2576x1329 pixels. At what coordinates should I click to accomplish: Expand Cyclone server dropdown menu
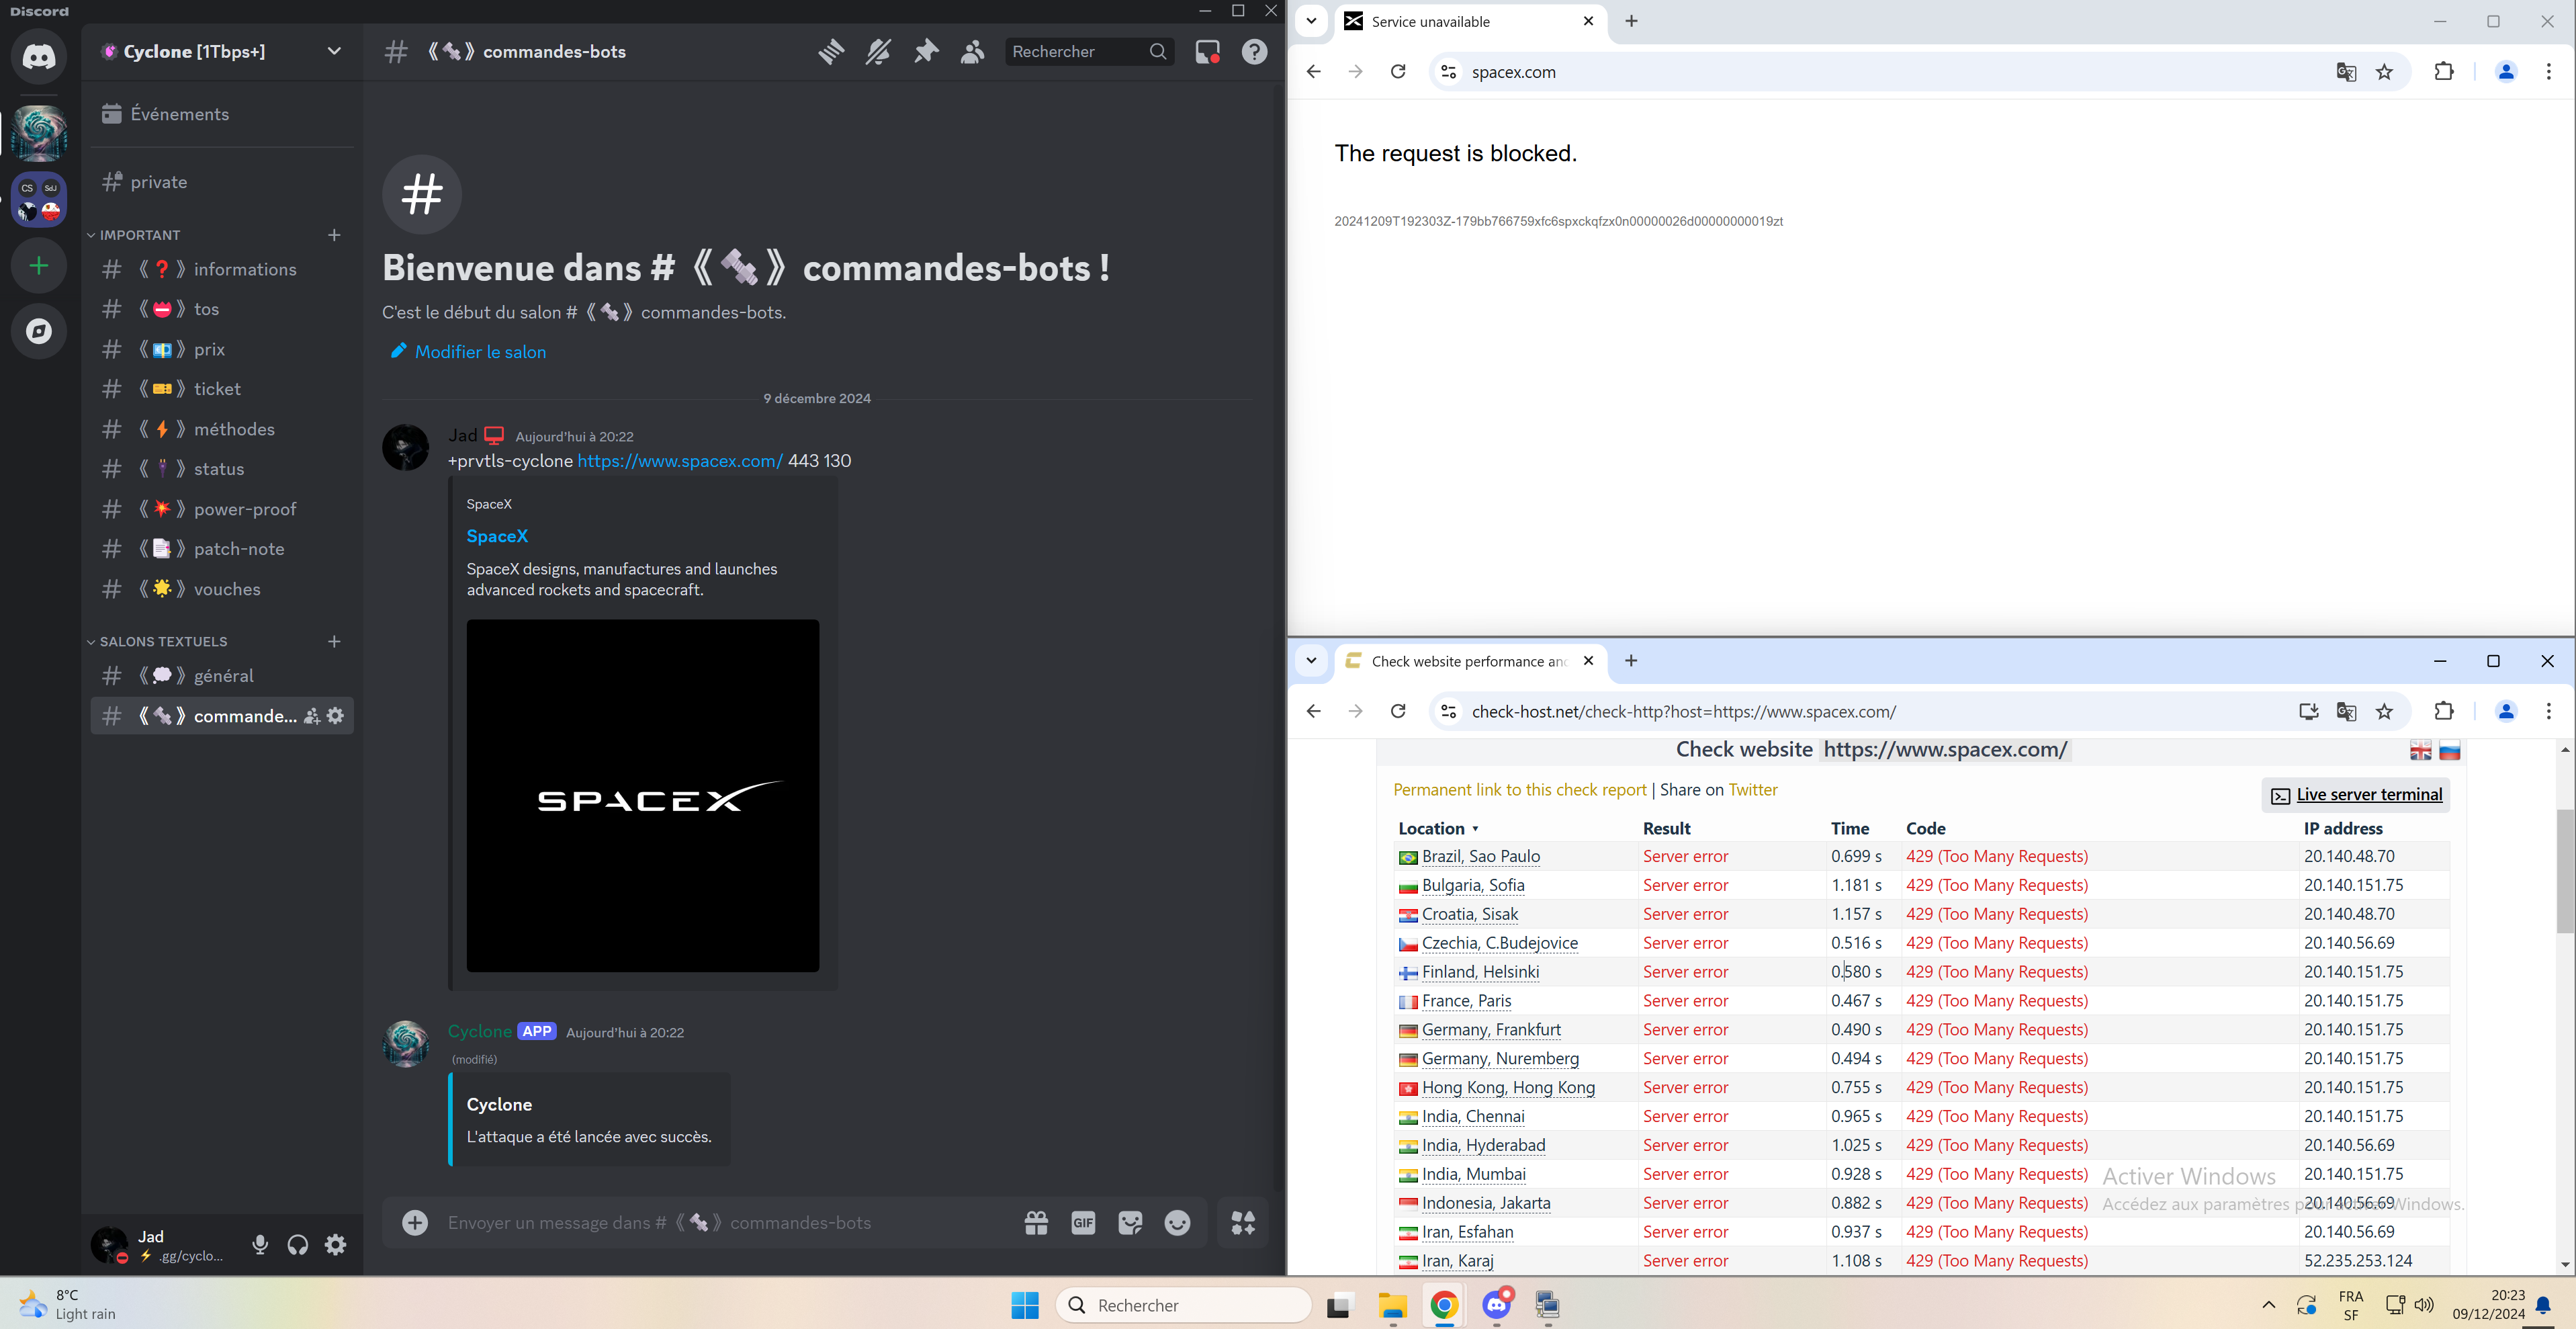click(334, 52)
